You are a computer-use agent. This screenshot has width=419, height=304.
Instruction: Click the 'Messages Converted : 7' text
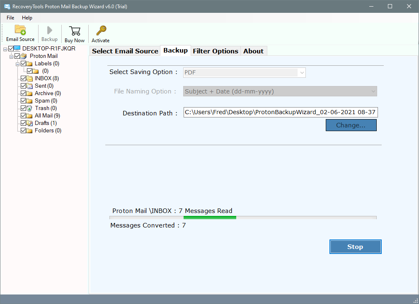coord(148,225)
